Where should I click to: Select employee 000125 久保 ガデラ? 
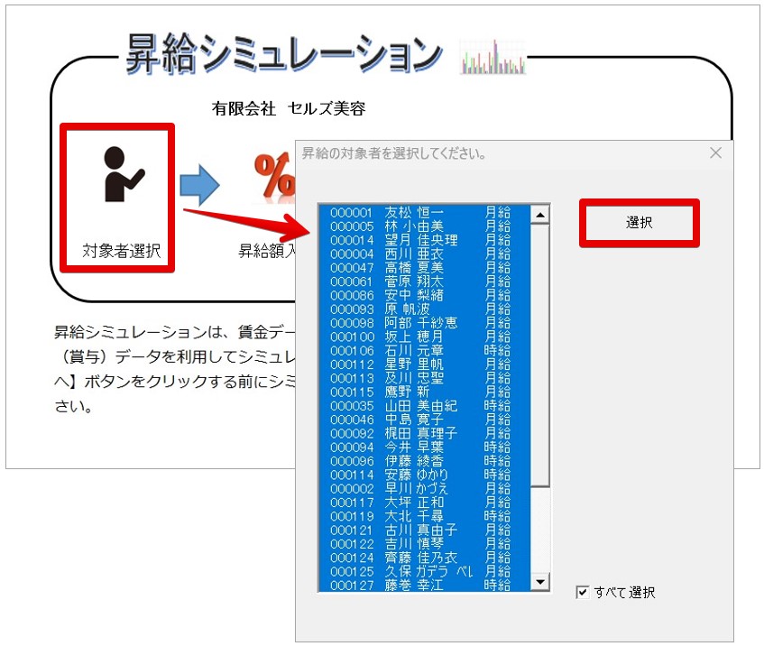click(424, 571)
